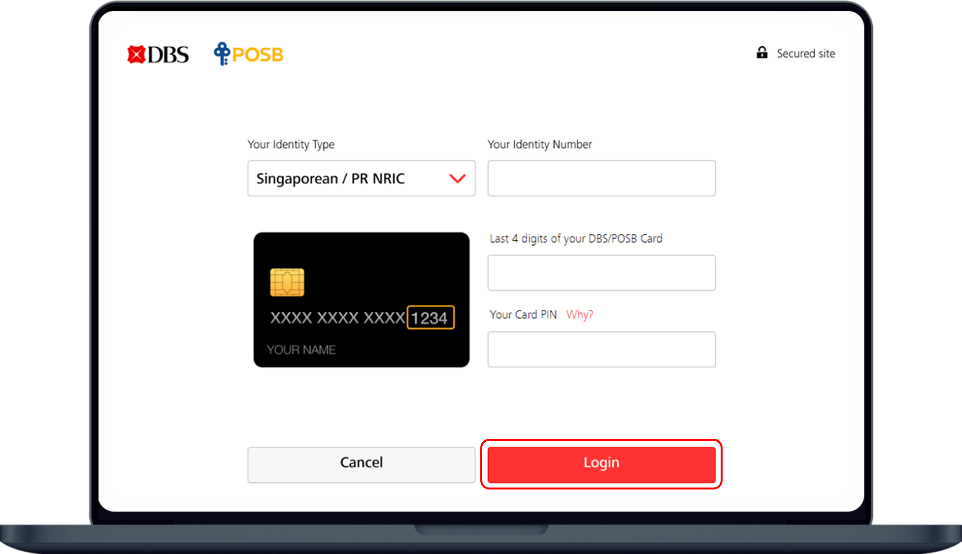
Task: Click the POSB key symbol icon
Action: pyautogui.click(x=222, y=54)
